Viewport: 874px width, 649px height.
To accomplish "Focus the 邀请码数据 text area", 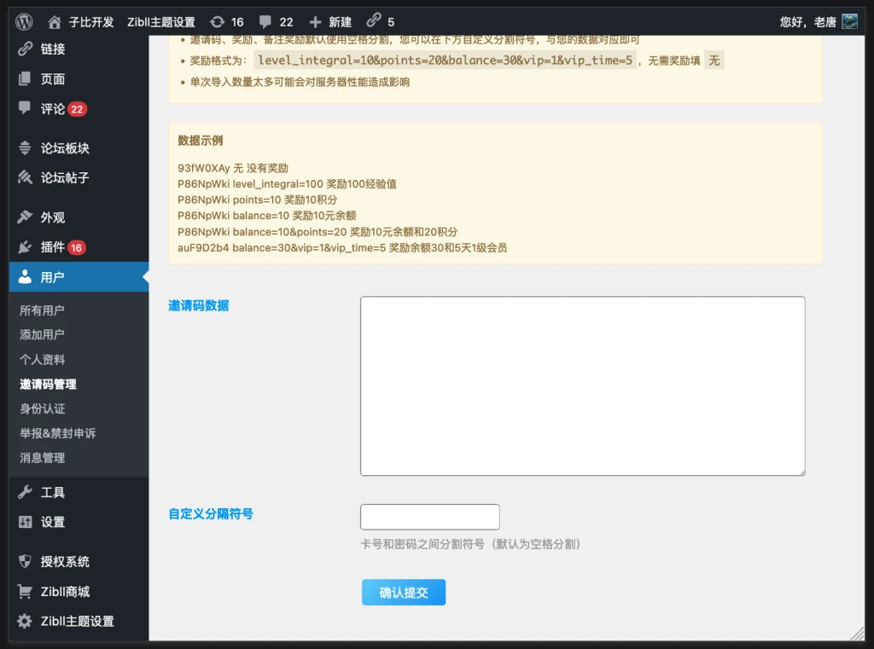I will click(x=582, y=385).
